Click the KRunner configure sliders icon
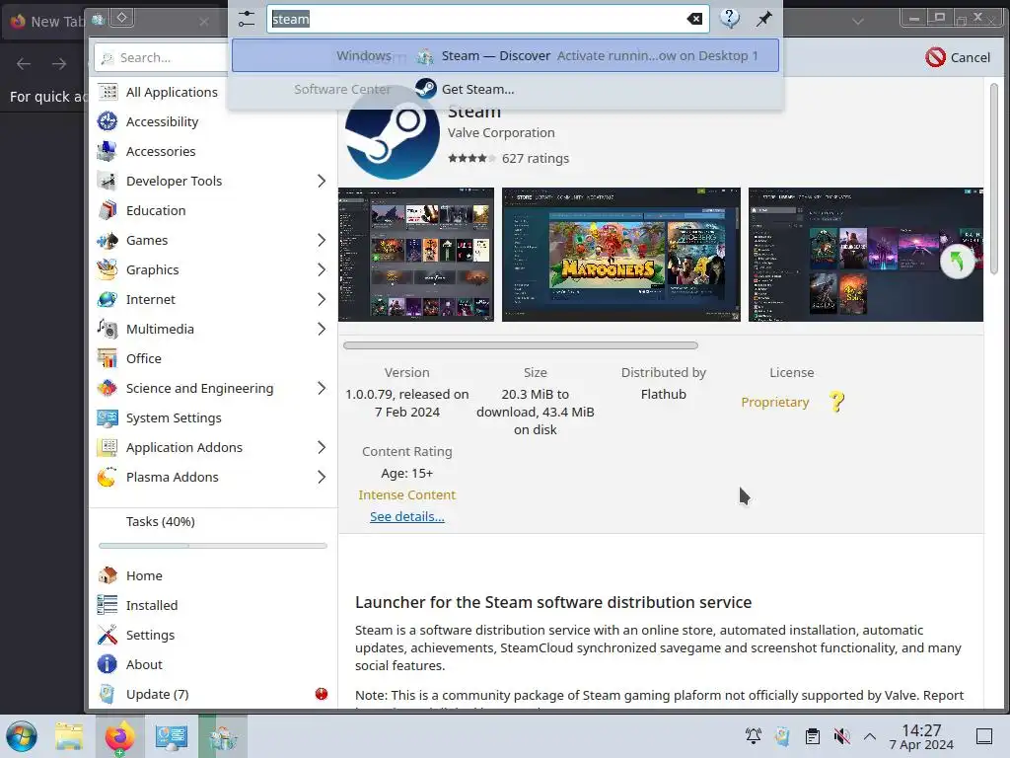This screenshot has height=758, width=1010. click(x=246, y=19)
